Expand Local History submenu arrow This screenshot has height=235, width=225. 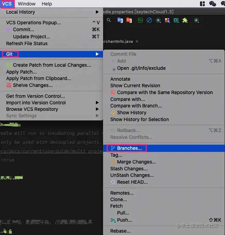[x=97, y=12]
